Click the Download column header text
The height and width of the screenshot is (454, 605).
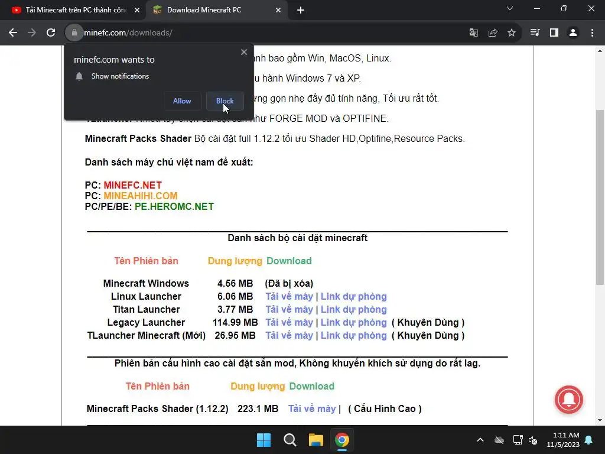tap(289, 261)
